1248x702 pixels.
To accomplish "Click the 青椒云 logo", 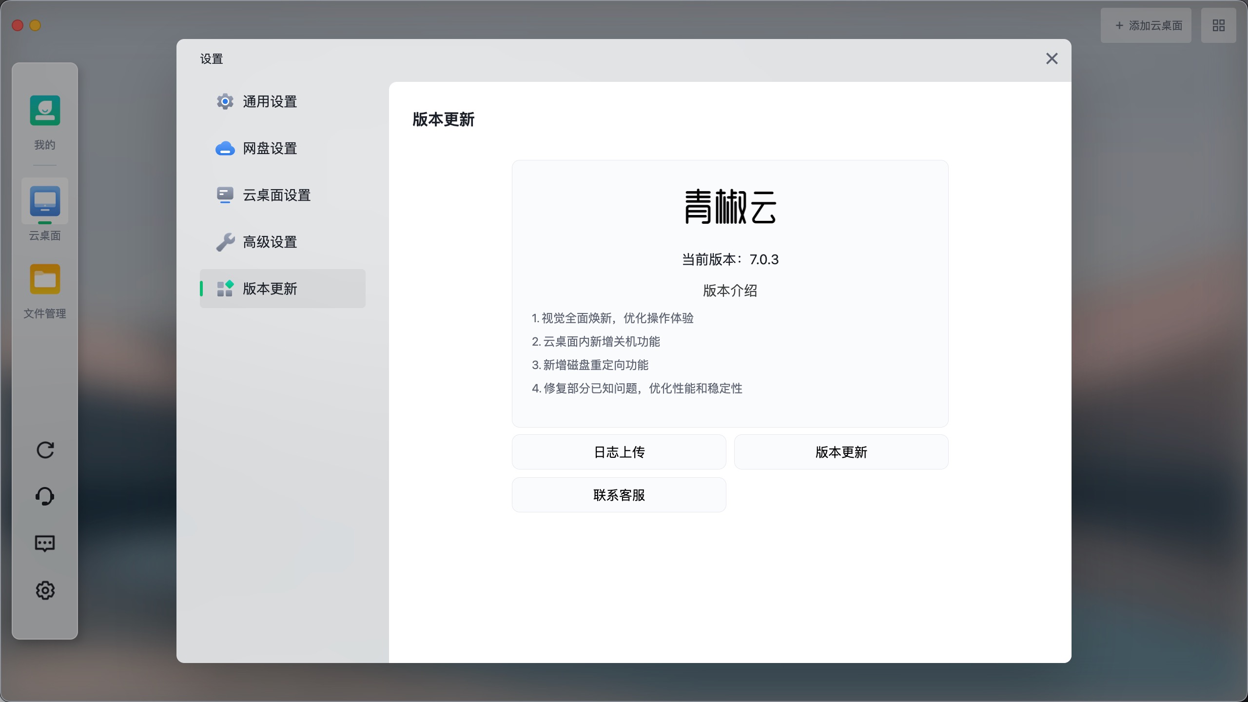I will coord(730,207).
